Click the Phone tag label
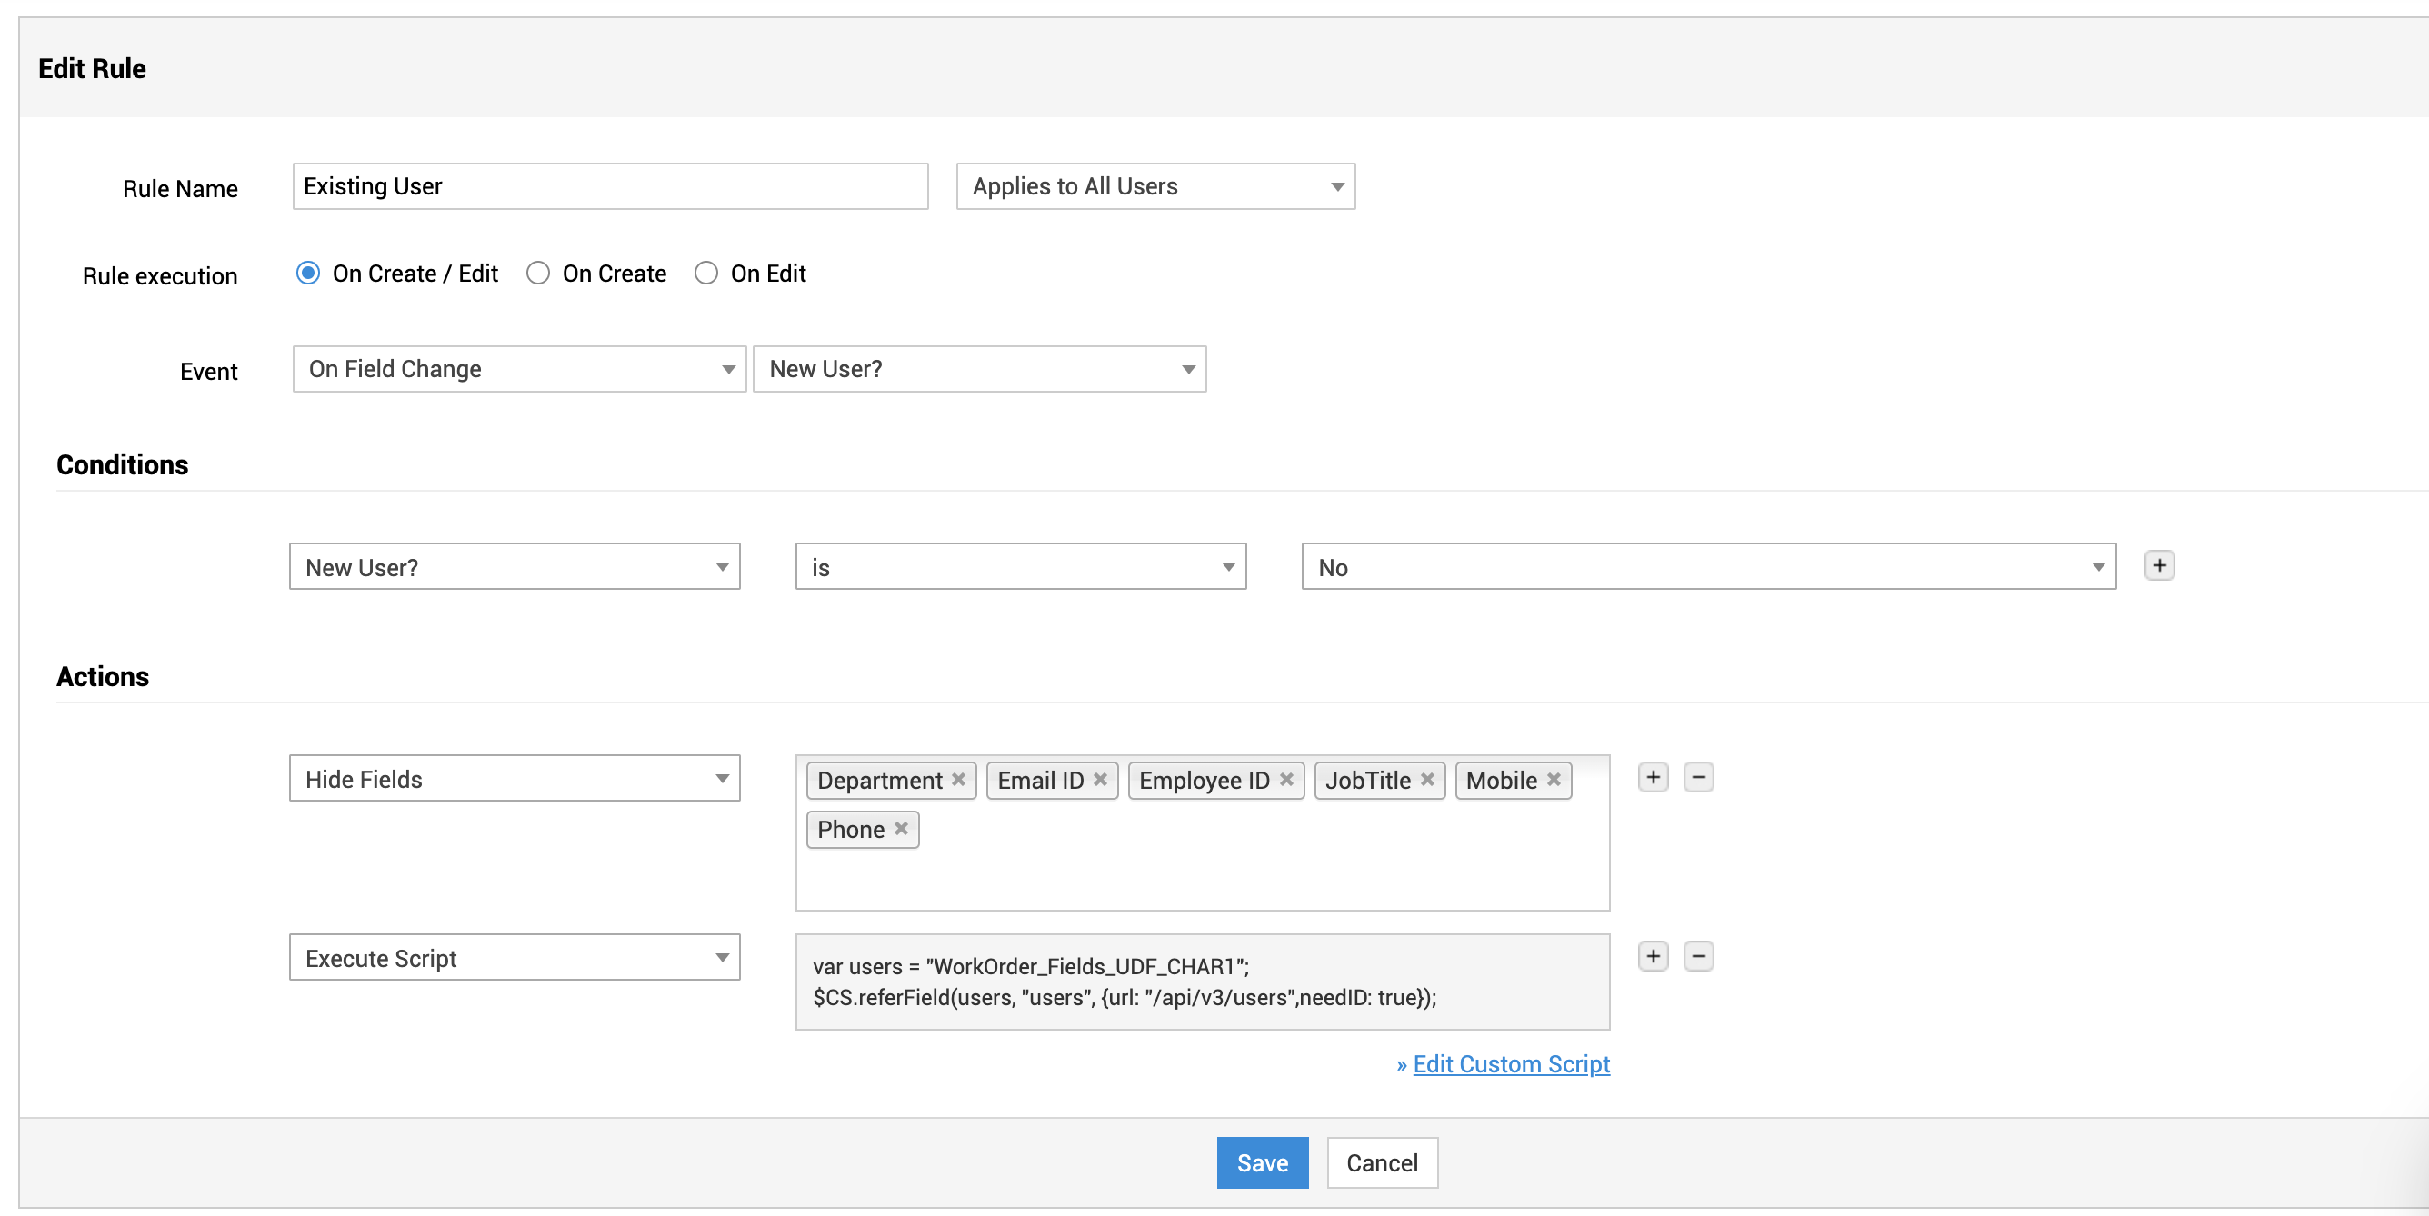Viewport: 2429px width, 1216px height. coord(850,830)
